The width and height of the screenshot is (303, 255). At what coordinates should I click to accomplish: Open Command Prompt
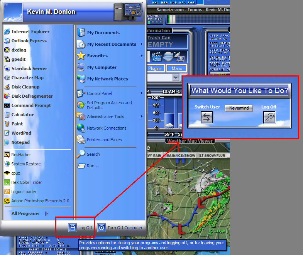point(27,105)
